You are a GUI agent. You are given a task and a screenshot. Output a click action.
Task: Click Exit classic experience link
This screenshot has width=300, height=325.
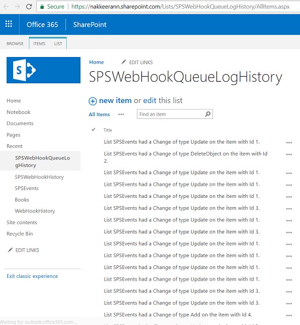tap(32, 276)
